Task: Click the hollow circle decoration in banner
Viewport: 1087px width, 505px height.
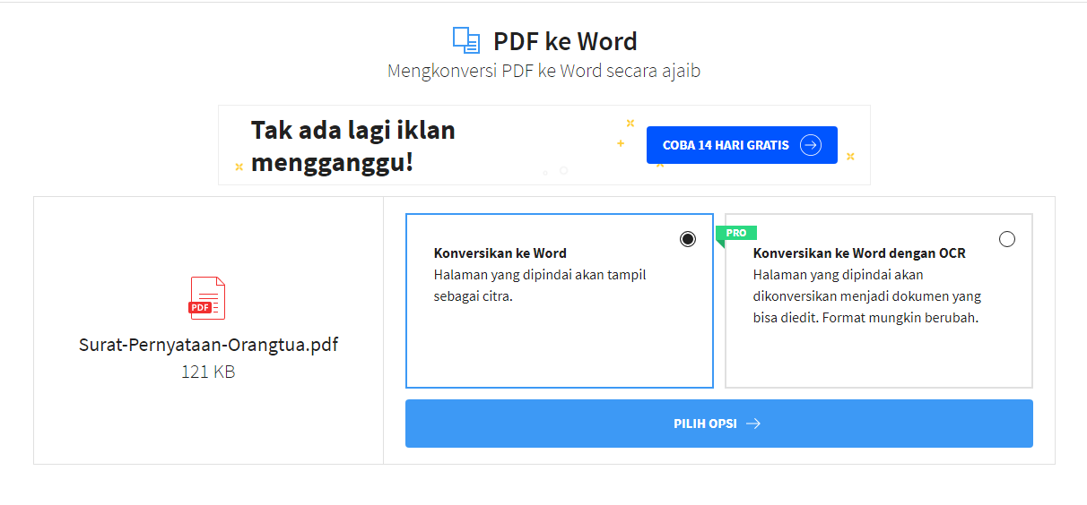Action: (x=563, y=170)
